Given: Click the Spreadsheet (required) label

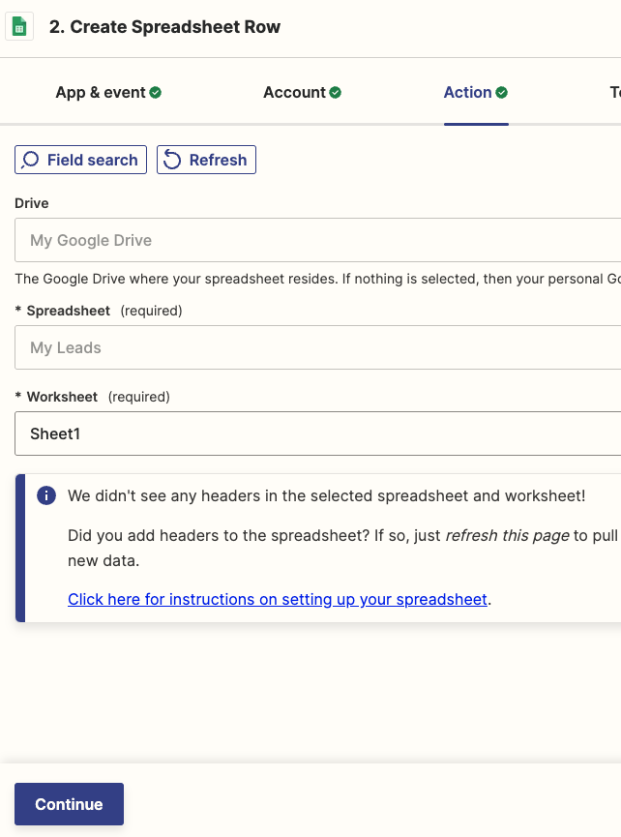Looking at the screenshot, I should click(x=99, y=311).
